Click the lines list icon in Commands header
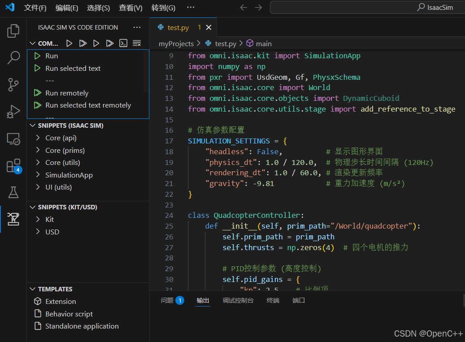Screen dimensions: 465x342 pos(137,43)
